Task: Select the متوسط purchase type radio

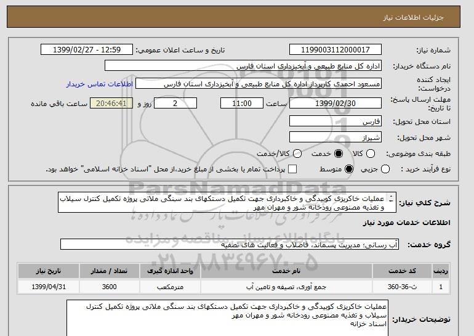Action: (349, 169)
